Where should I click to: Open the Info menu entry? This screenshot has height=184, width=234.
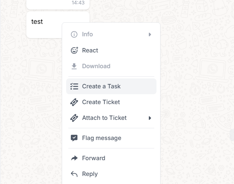111,34
